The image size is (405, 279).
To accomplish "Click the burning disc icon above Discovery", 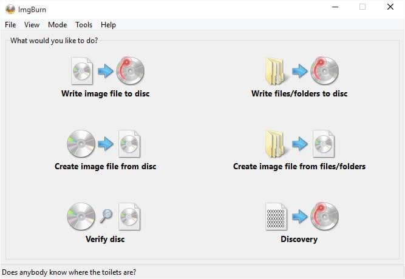I will click(324, 217).
